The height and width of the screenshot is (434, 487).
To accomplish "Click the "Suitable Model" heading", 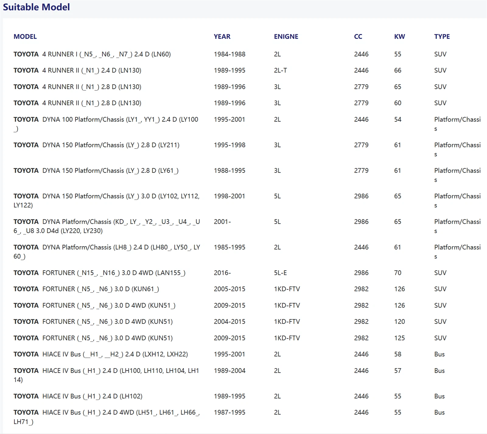I will click(x=36, y=7).
